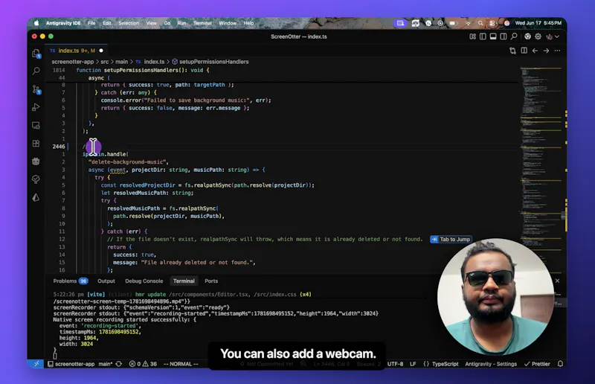Toggle the primary sidebar visibility
This screenshot has width=595, height=384.
(x=483, y=36)
